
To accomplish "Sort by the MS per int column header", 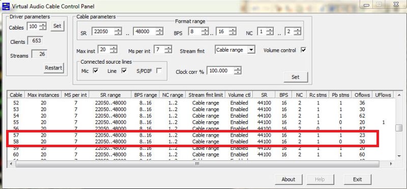I will coord(76,95).
